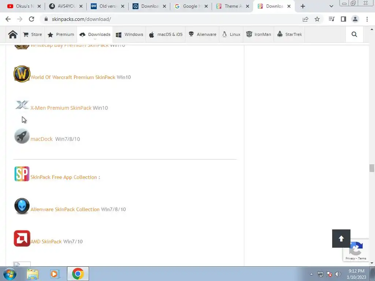Screen dimensions: 375x281
Task: Open the Linux menu item
Action: coord(231,34)
